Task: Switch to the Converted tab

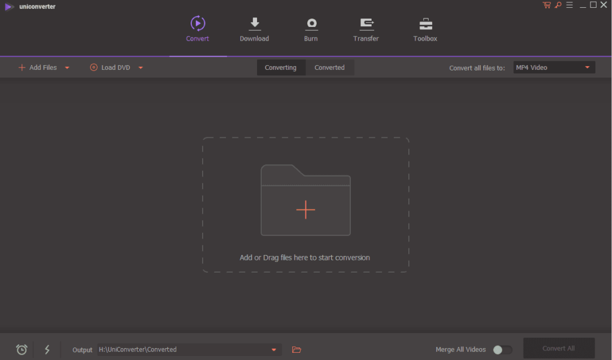Action: [329, 67]
